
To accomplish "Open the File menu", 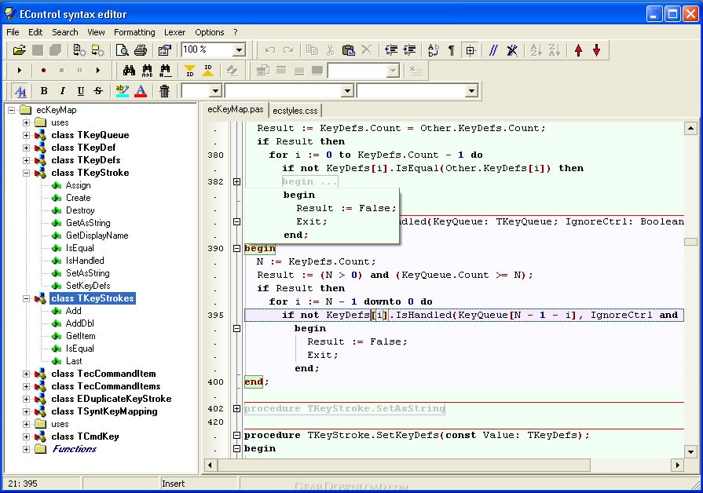I will (x=13, y=32).
